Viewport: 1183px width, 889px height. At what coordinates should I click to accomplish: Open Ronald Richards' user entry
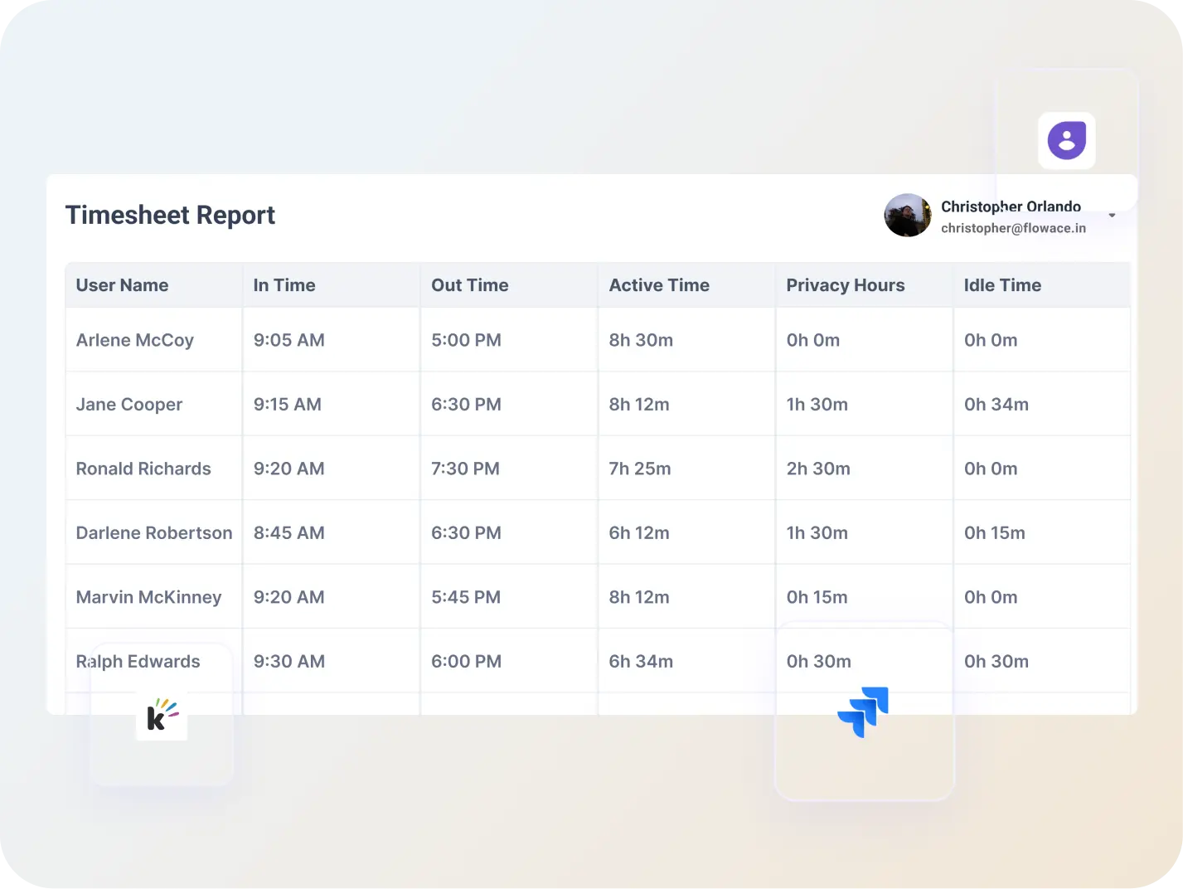[x=143, y=469]
